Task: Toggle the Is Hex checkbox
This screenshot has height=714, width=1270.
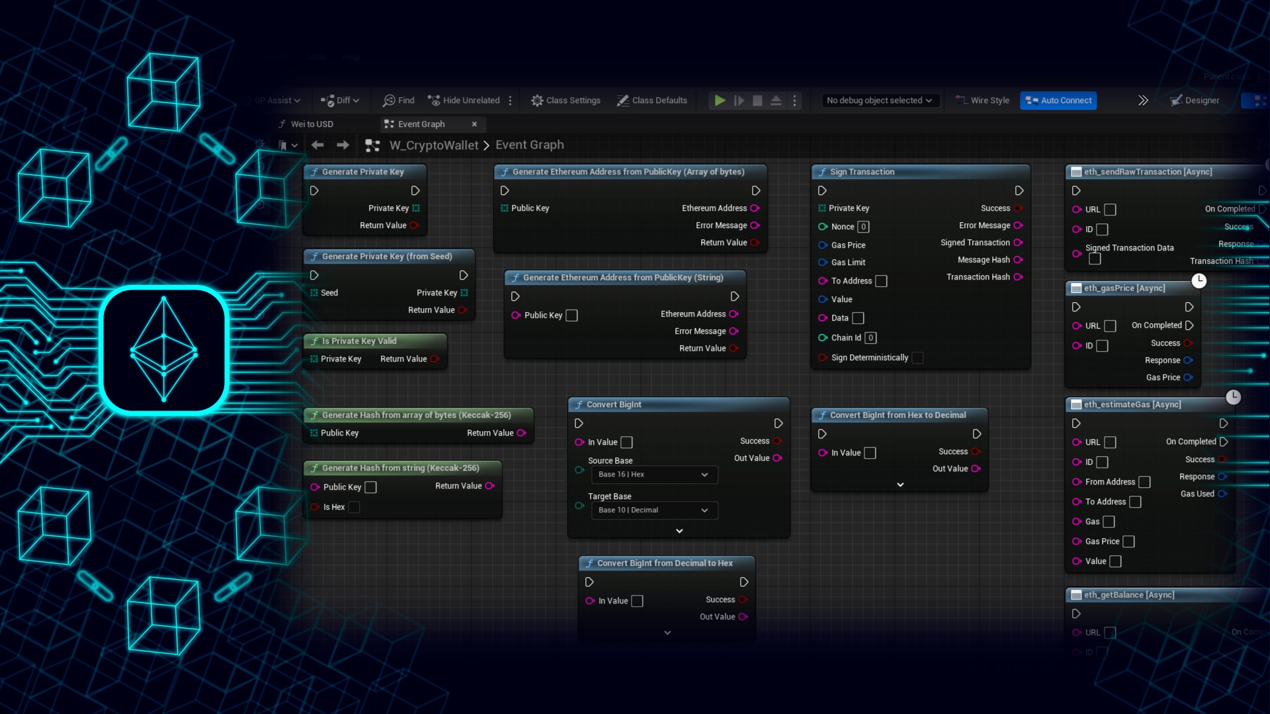Action: [x=354, y=507]
